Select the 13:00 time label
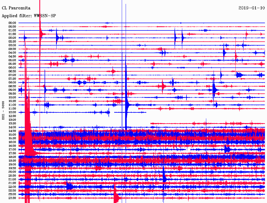 (12, 120)
